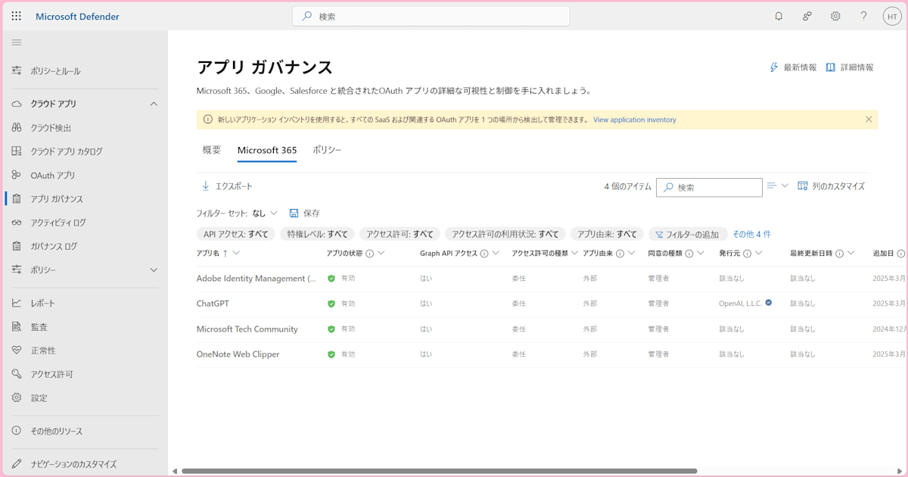This screenshot has height=477, width=908.
Task: Click the アクセス許可 key icon
Action: tap(17, 374)
